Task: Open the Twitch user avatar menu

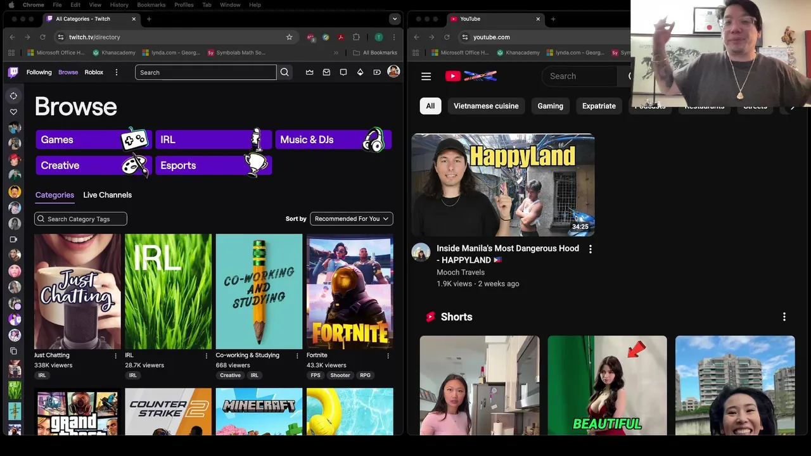Action: [393, 72]
